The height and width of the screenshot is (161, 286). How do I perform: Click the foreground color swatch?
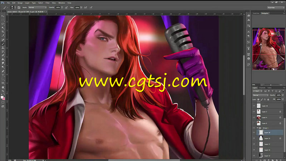tap(2, 97)
